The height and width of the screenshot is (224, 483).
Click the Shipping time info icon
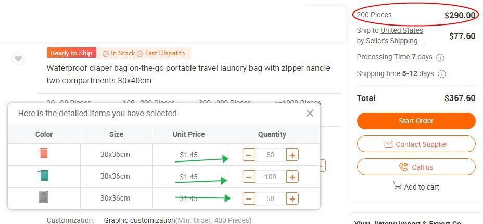point(442,74)
